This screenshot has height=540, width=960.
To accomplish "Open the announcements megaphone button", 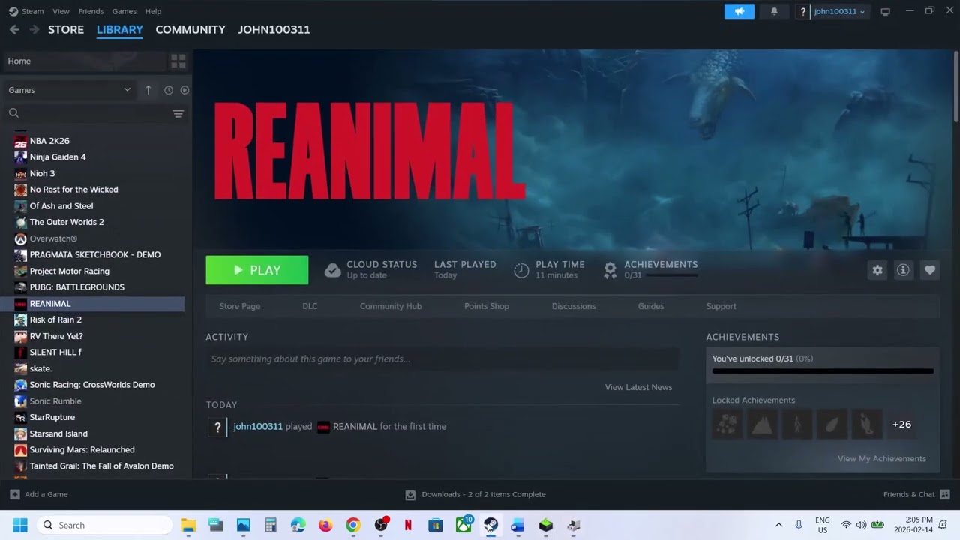I will tap(739, 11).
